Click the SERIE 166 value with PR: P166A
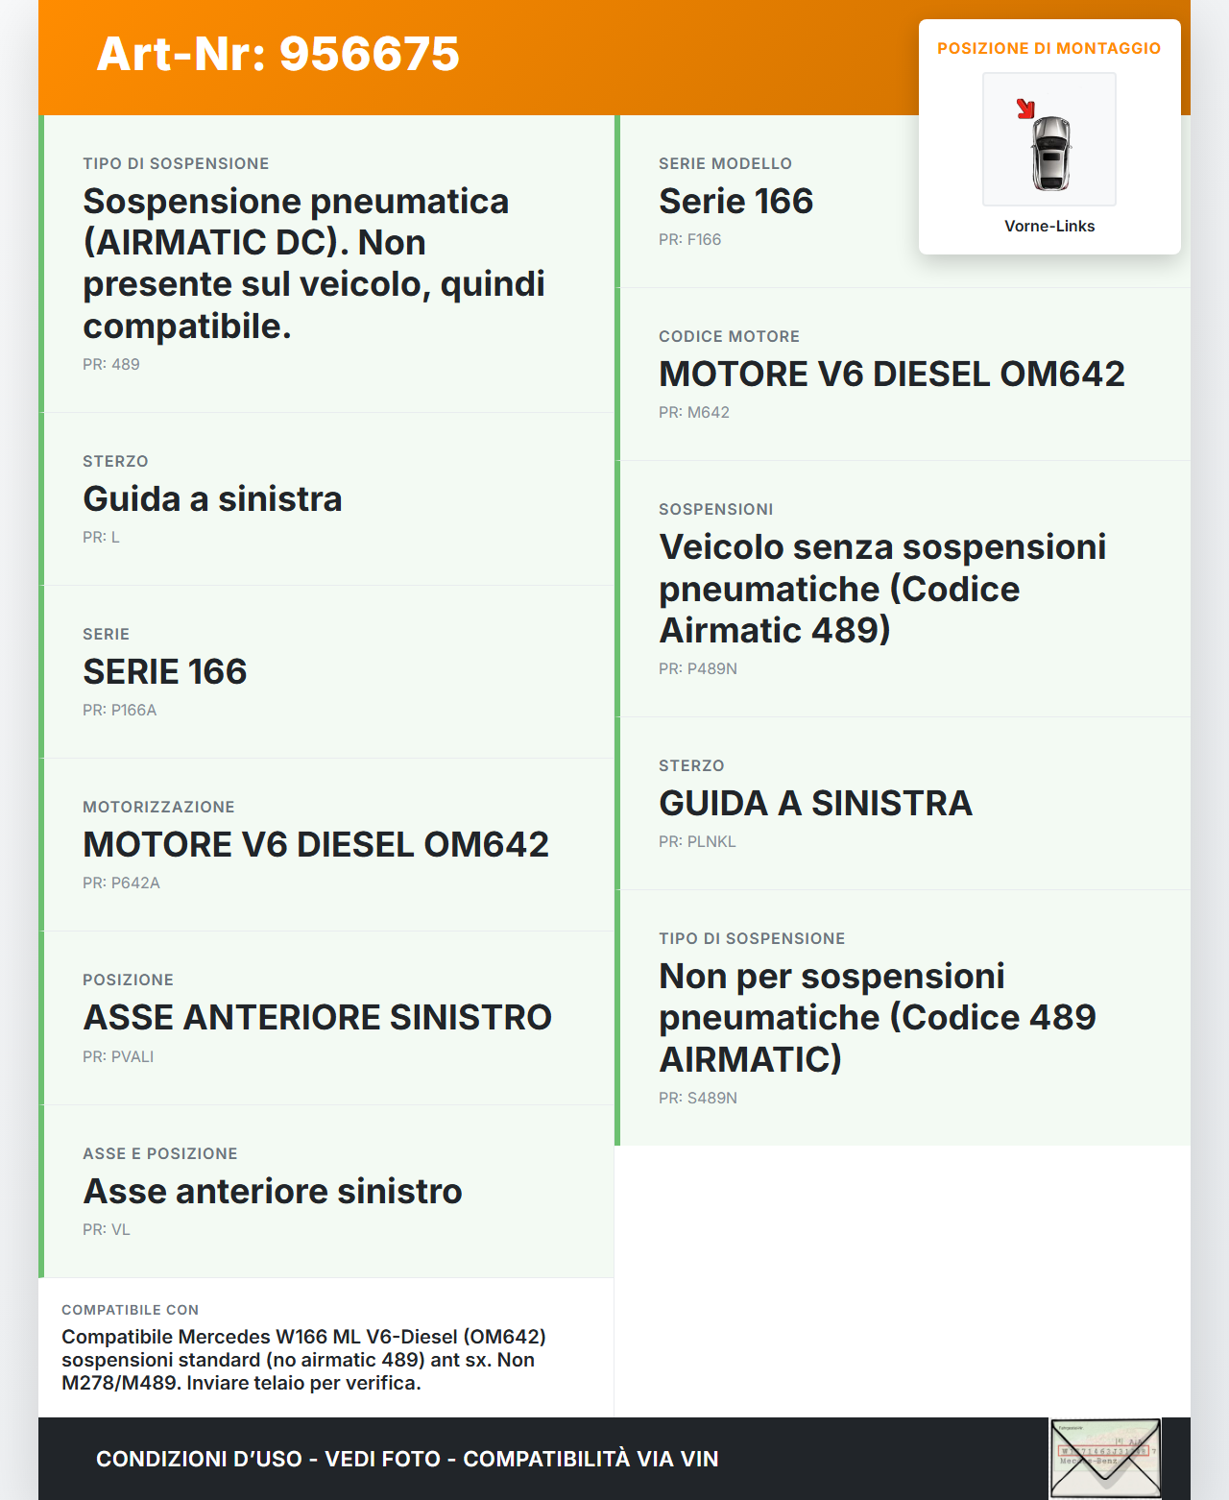The width and height of the screenshot is (1229, 1500). (x=165, y=672)
